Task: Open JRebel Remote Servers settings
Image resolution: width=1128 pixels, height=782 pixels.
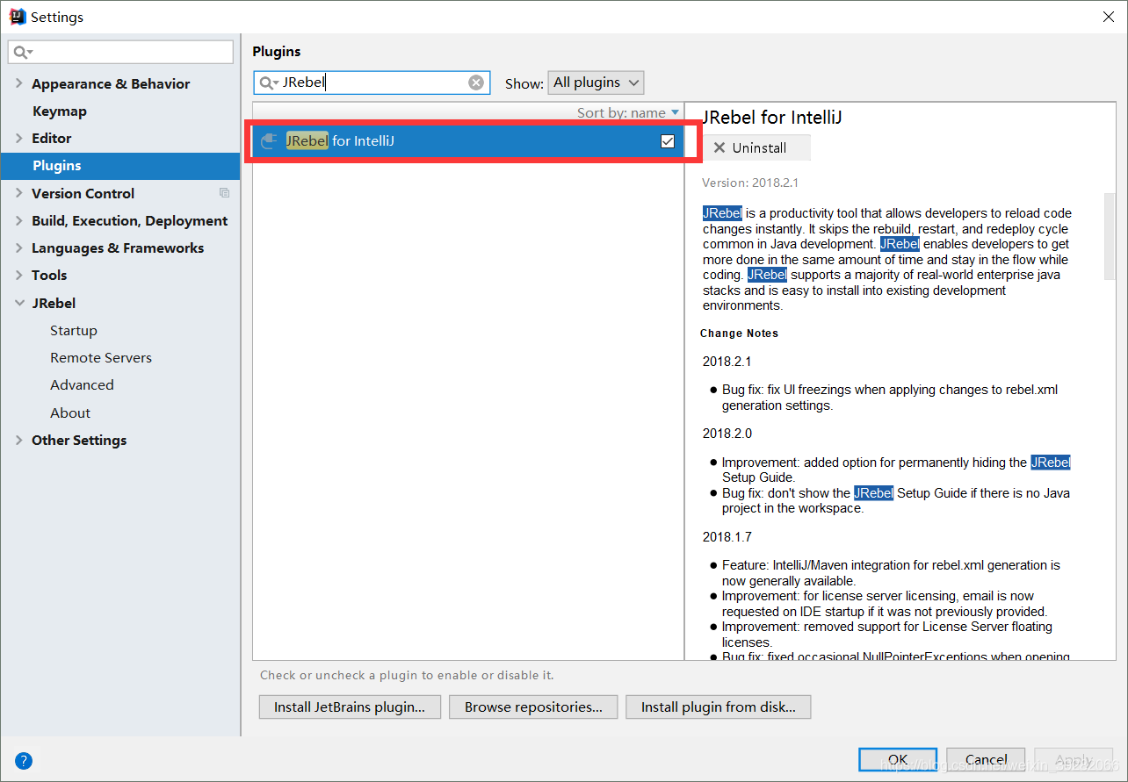Action: click(101, 357)
